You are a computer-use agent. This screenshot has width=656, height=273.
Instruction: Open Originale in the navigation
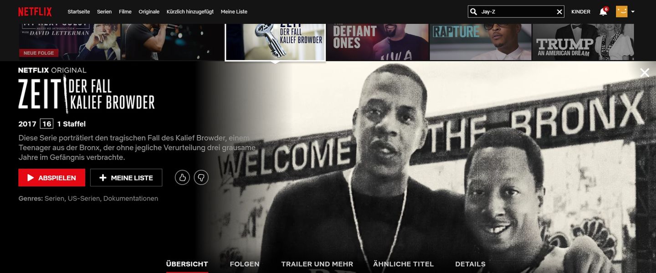point(149,12)
